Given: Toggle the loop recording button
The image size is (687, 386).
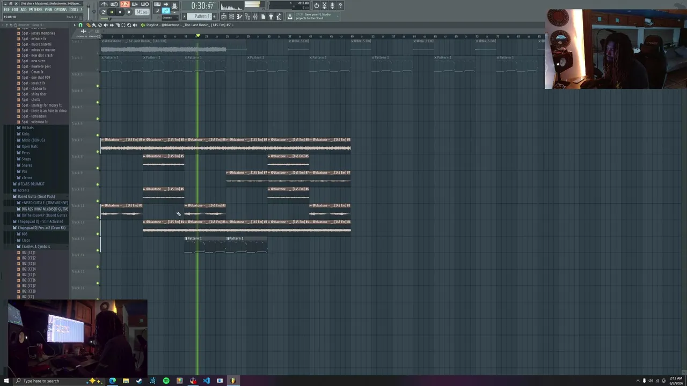Looking at the screenshot, I should coord(145,4).
